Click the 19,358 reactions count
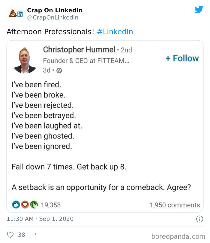This screenshot has width=210, height=243. [x=50, y=205]
